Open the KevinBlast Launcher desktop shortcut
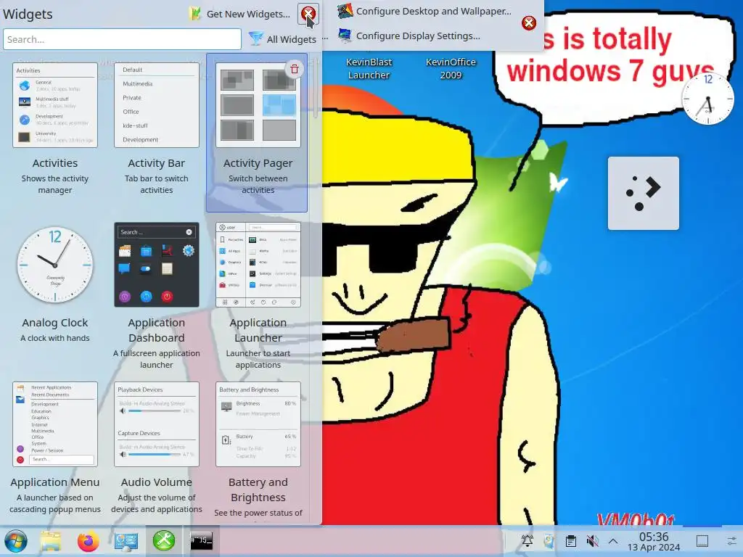Viewport: 743px width, 557px height. tap(369, 69)
